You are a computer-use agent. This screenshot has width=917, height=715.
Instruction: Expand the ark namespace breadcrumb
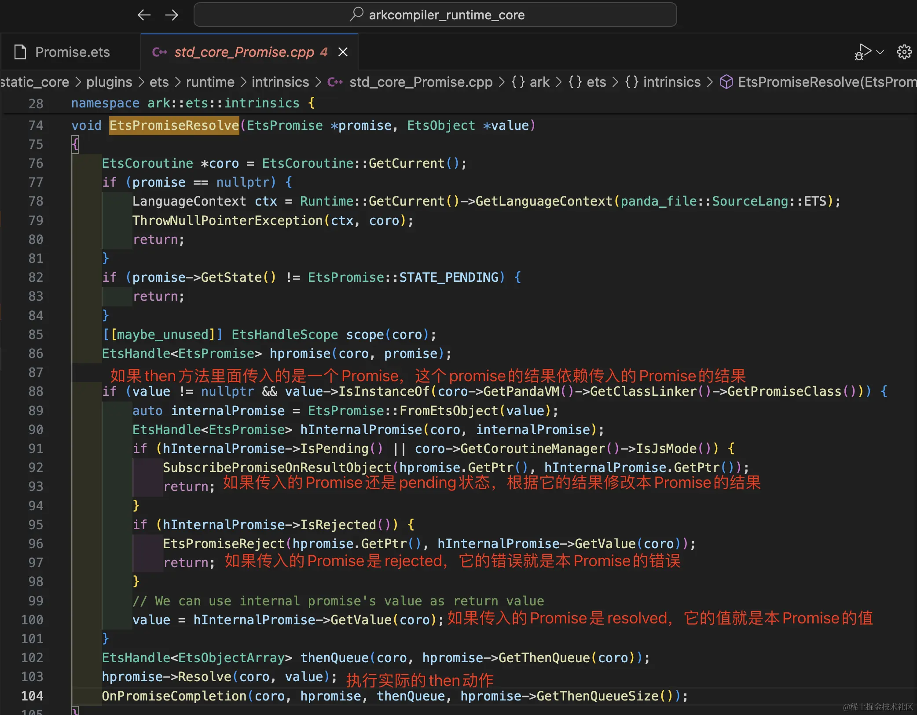(539, 82)
